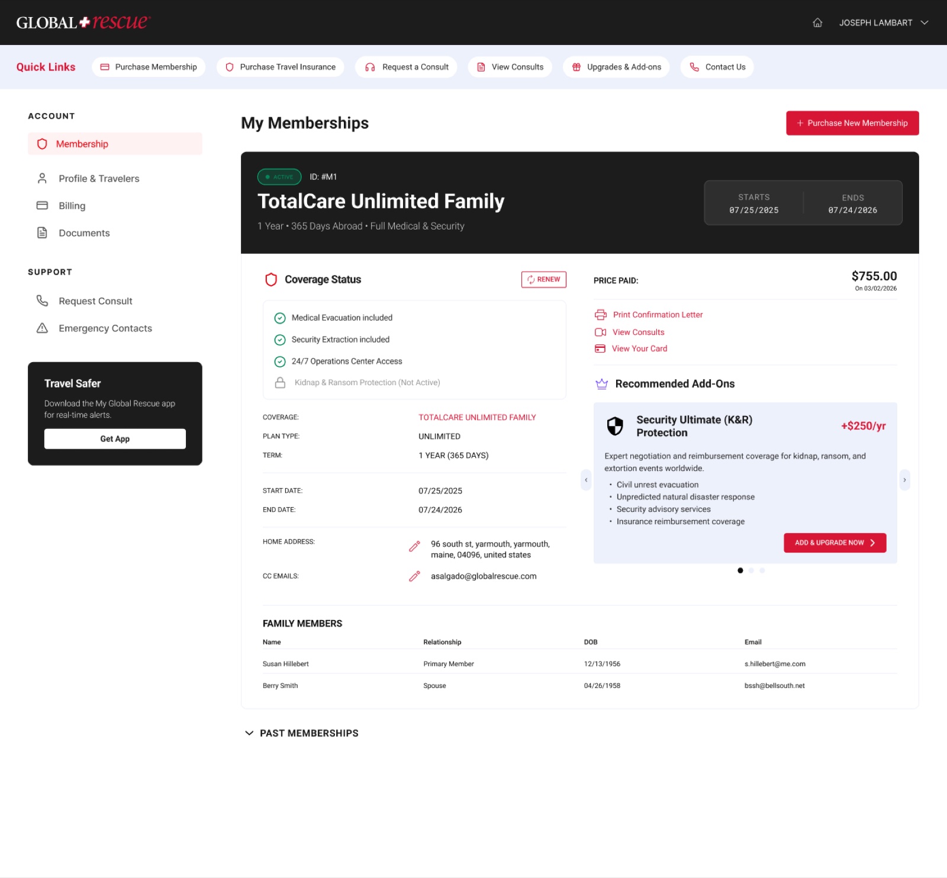Click the shield icon on Security Ultimate card
947x878 pixels.
click(616, 426)
